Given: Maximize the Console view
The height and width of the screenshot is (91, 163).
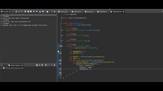Looking at the screenshot, I should pos(55,12).
